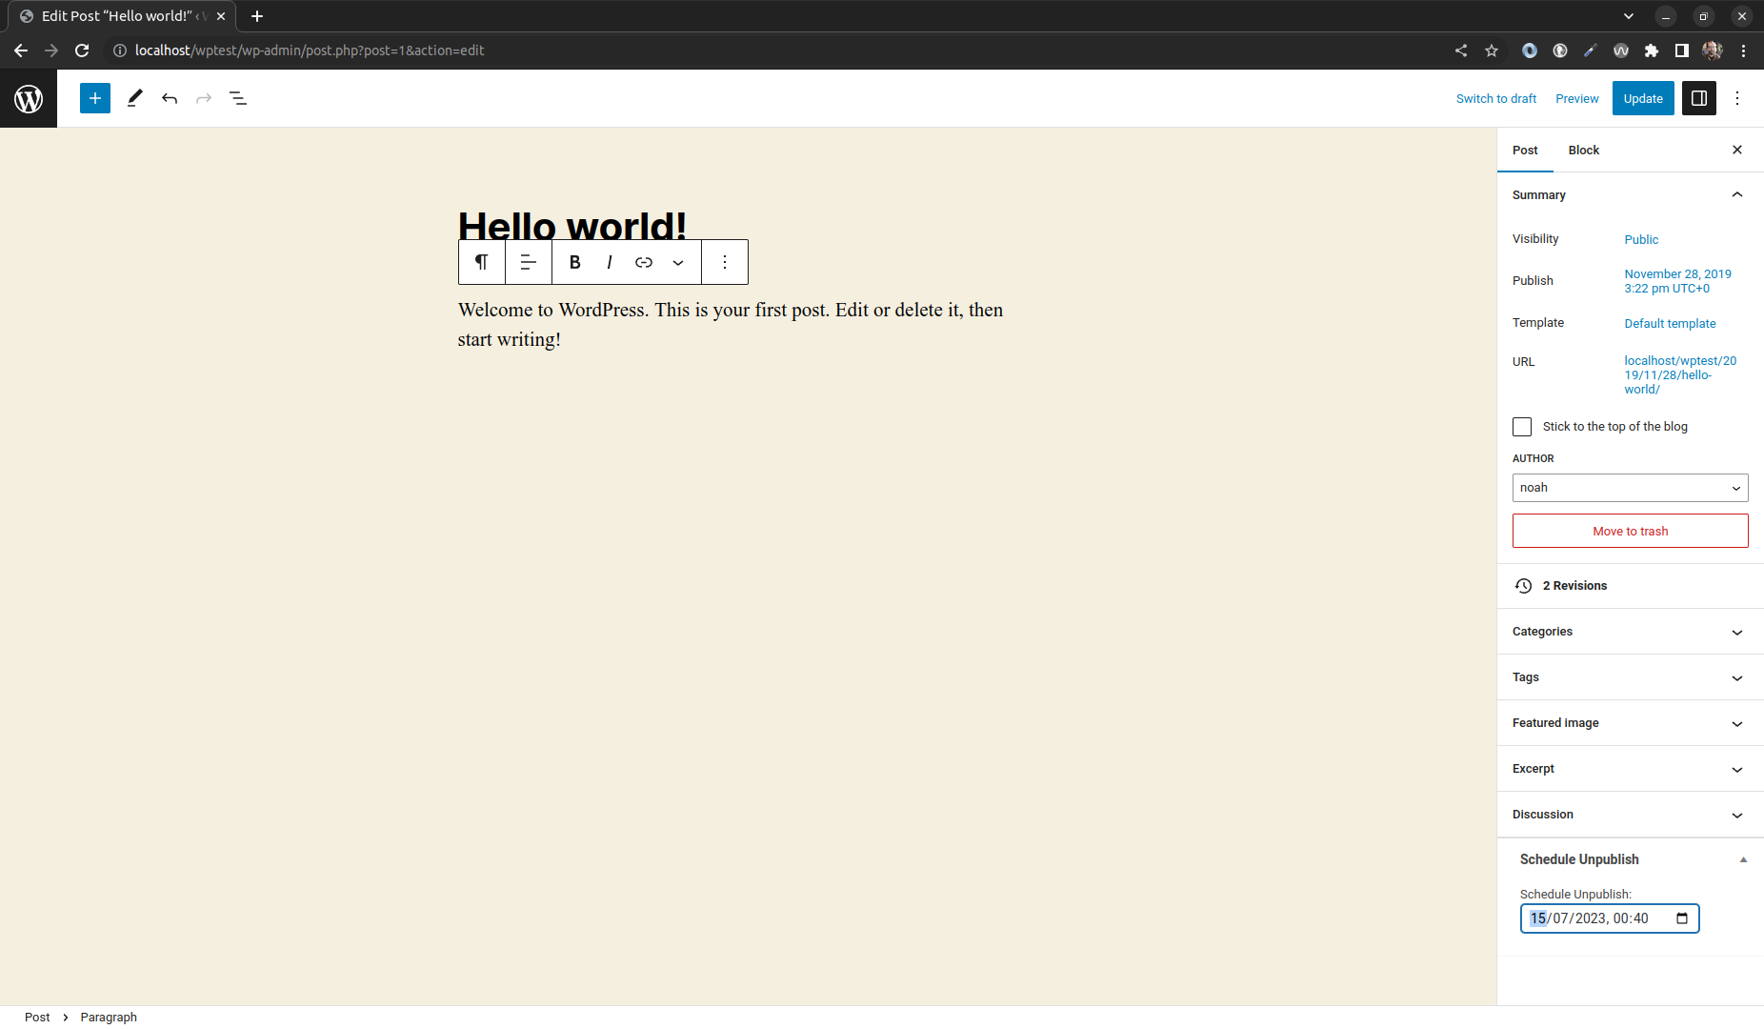The width and height of the screenshot is (1764, 1029).
Task: Open the 2 Revisions link
Action: click(1574, 586)
